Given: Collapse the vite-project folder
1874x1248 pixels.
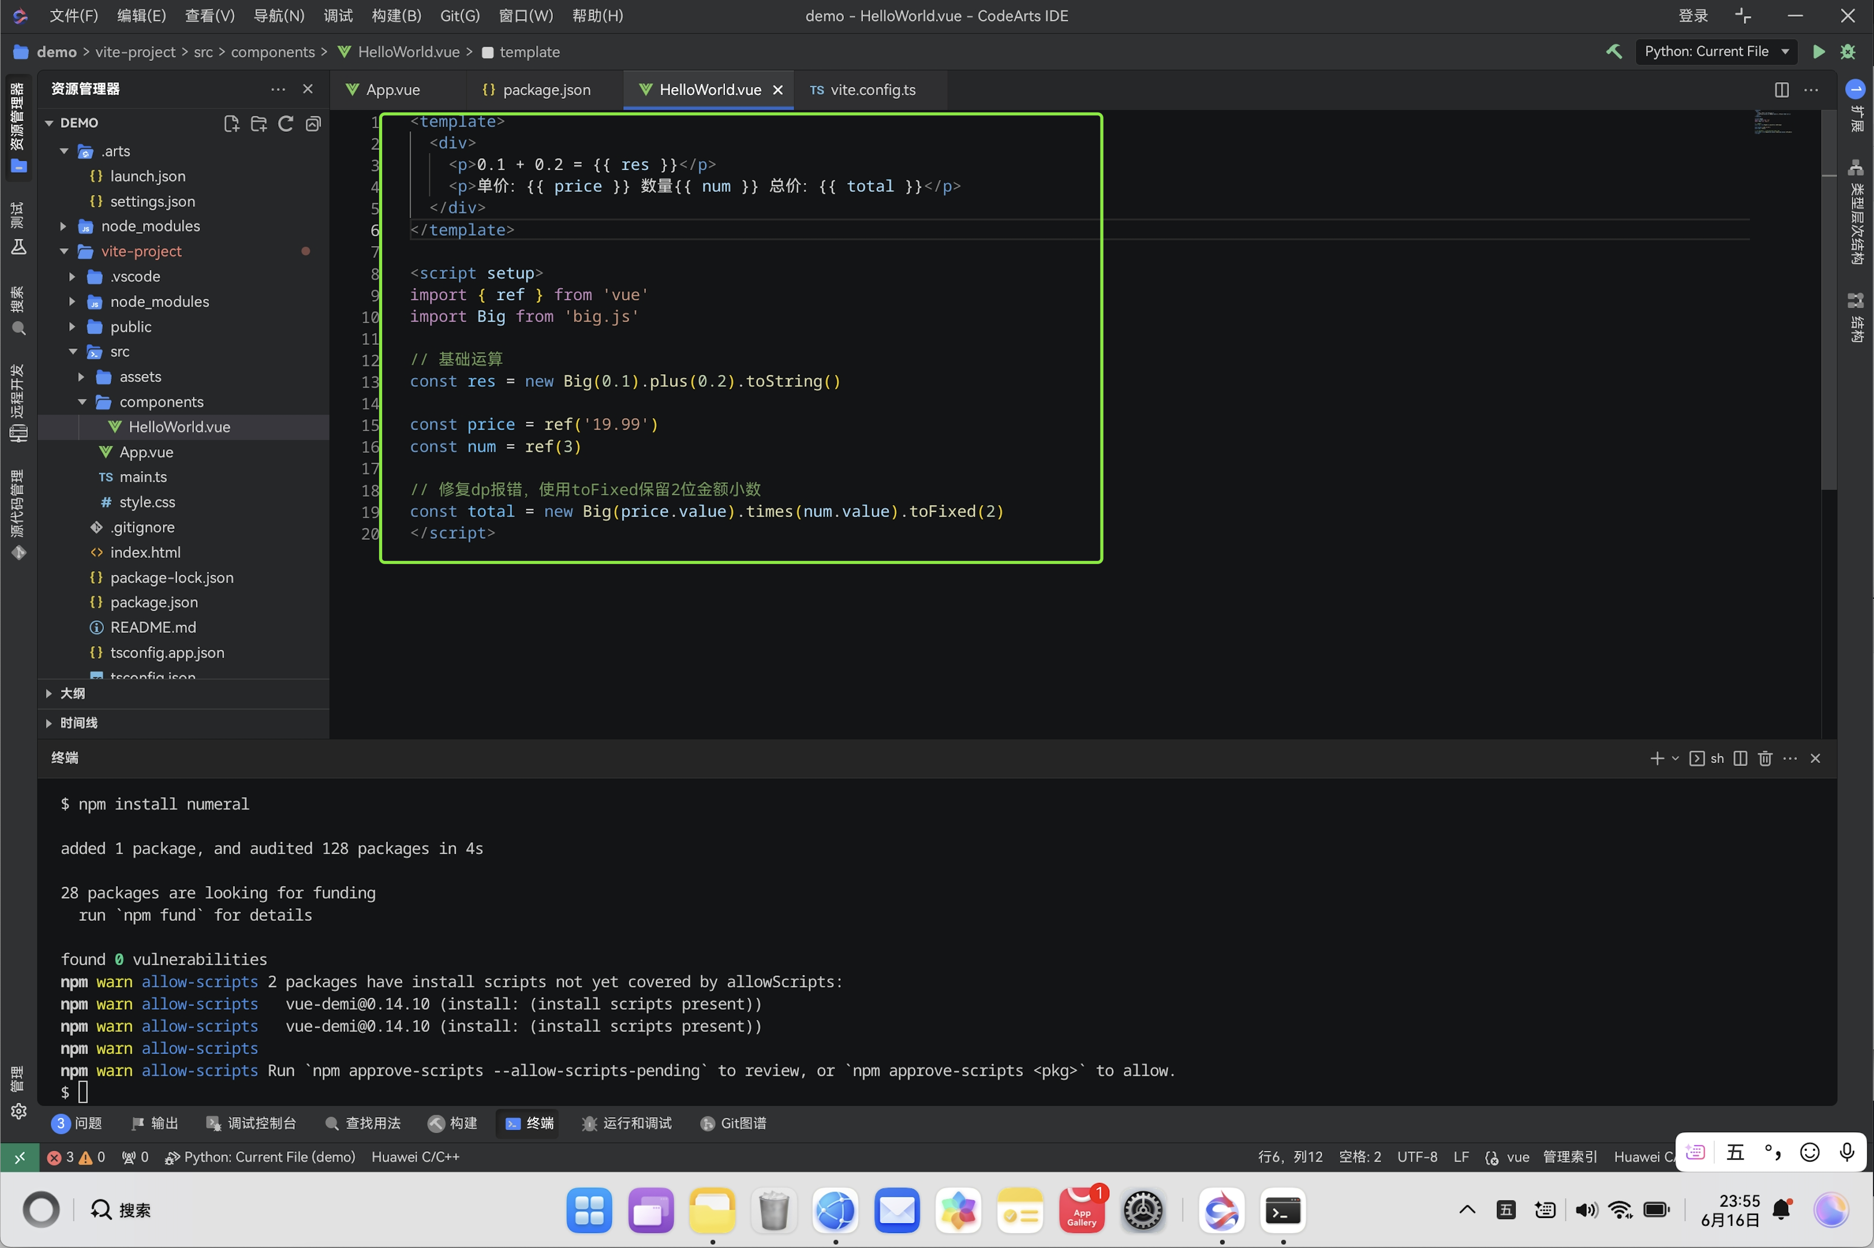Looking at the screenshot, I should coord(64,251).
